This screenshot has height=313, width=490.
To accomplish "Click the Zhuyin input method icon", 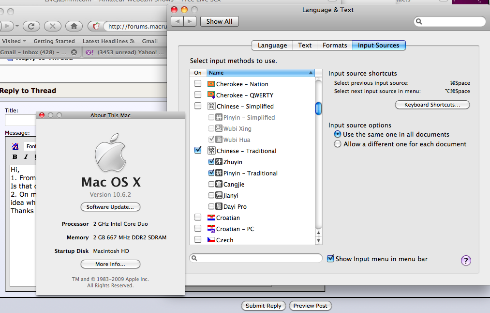I will (219, 162).
